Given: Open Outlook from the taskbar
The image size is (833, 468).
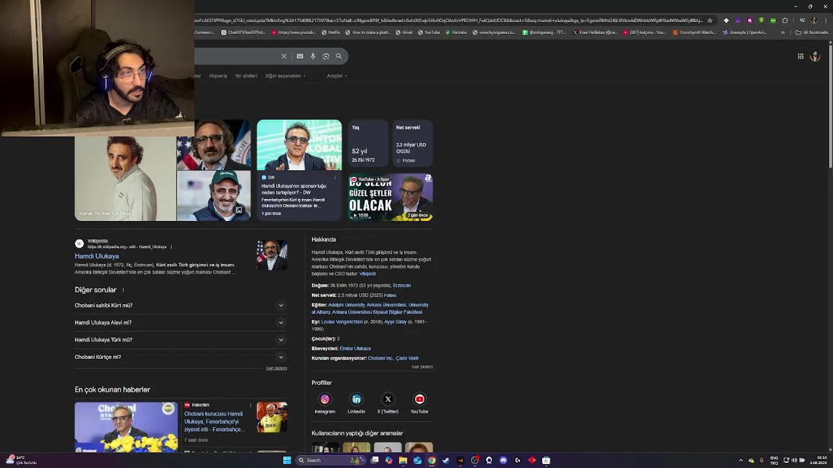Looking at the screenshot, I should click(417, 460).
